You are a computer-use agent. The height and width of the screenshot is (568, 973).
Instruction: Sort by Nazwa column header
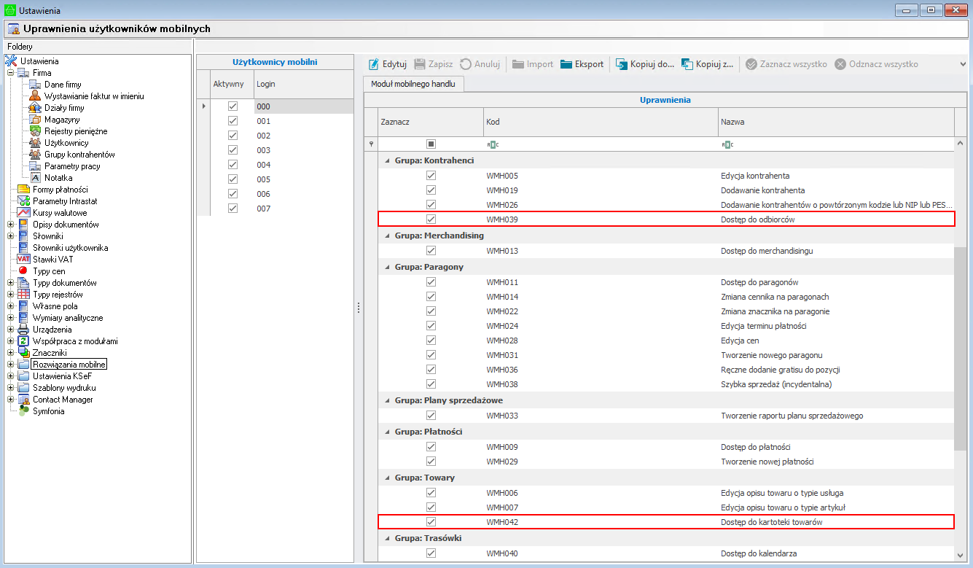point(836,122)
